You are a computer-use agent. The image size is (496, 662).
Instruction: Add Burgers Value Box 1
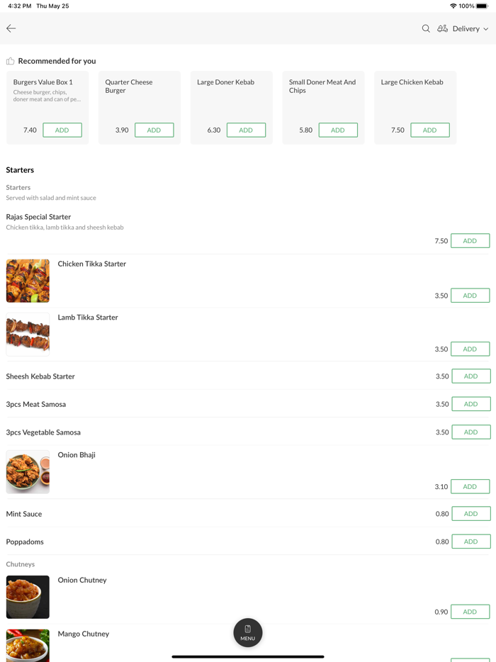[x=62, y=130]
